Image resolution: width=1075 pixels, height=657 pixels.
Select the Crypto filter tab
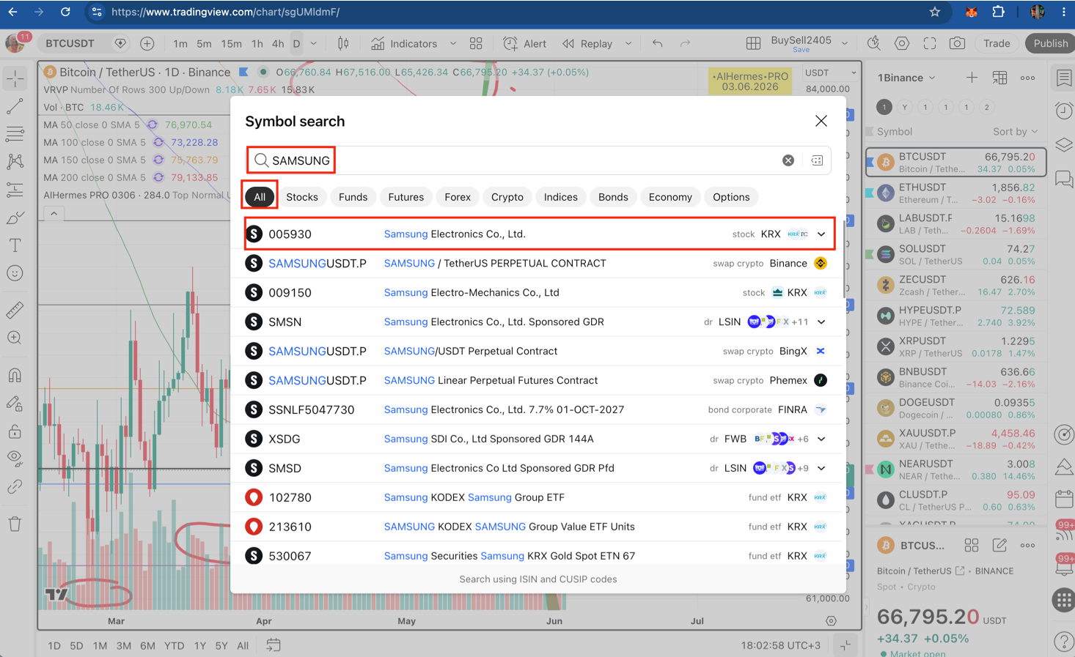[507, 197]
